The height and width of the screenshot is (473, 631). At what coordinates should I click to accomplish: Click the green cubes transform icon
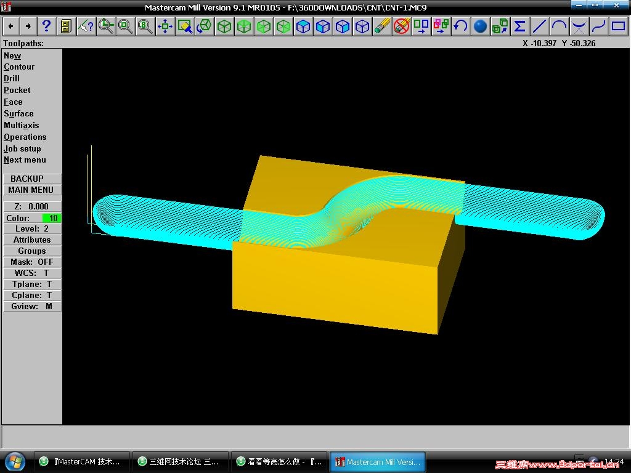click(x=500, y=26)
